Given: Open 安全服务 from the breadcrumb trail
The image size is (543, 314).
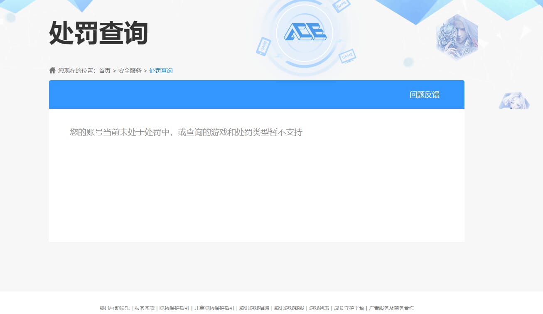Looking at the screenshot, I should point(129,71).
